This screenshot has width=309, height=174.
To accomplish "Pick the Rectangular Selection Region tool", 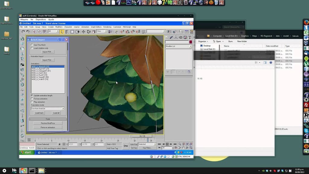I will (72, 31).
